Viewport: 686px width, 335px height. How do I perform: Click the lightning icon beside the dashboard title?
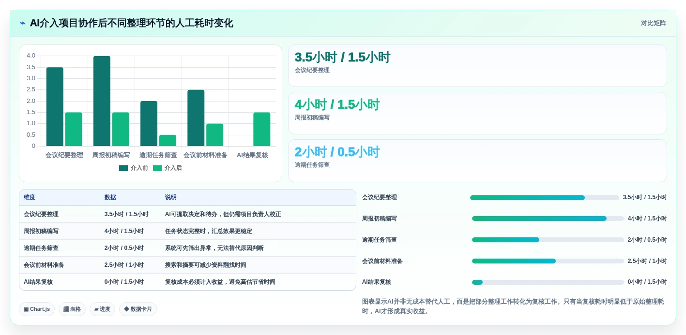coord(23,23)
